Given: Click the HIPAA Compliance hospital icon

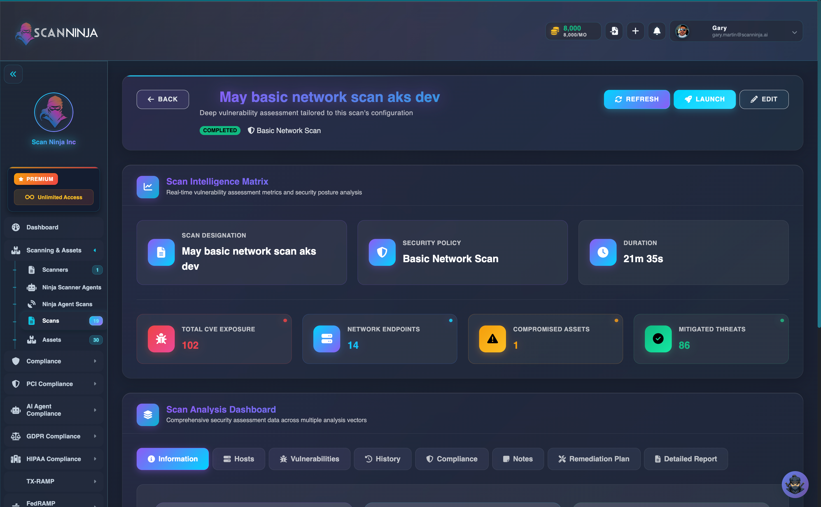Looking at the screenshot, I should [16, 459].
